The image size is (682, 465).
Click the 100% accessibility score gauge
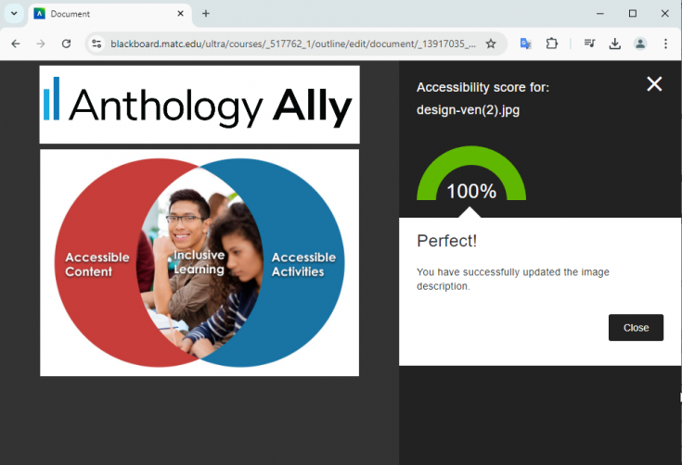coord(471,173)
